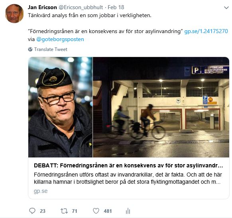Screen dimensions: 232x218
Task: Click the reply speech bubble icon
Action: point(32,211)
